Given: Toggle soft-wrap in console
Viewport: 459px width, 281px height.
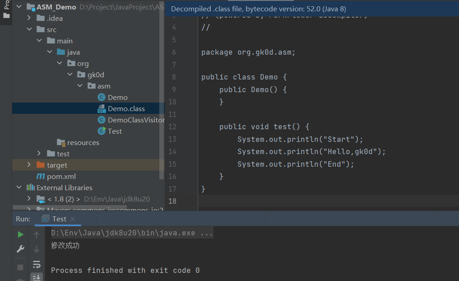Looking at the screenshot, I should (37, 265).
